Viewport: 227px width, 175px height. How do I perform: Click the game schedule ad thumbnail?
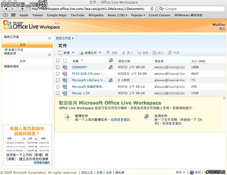point(28,145)
